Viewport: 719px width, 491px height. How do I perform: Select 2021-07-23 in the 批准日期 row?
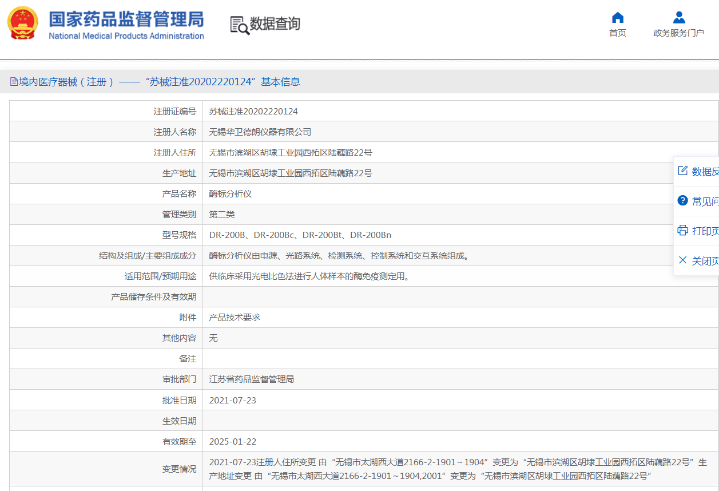point(233,400)
